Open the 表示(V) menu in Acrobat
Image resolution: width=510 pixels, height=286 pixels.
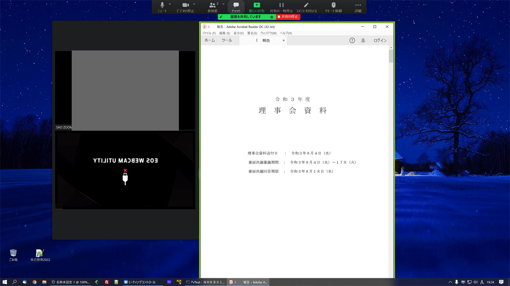pos(239,33)
